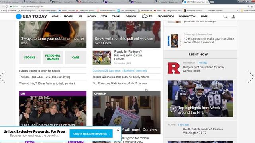This screenshot has width=255, height=143.
Task: Open the CROSSWORDS page
Action: (x=166, y=17)
